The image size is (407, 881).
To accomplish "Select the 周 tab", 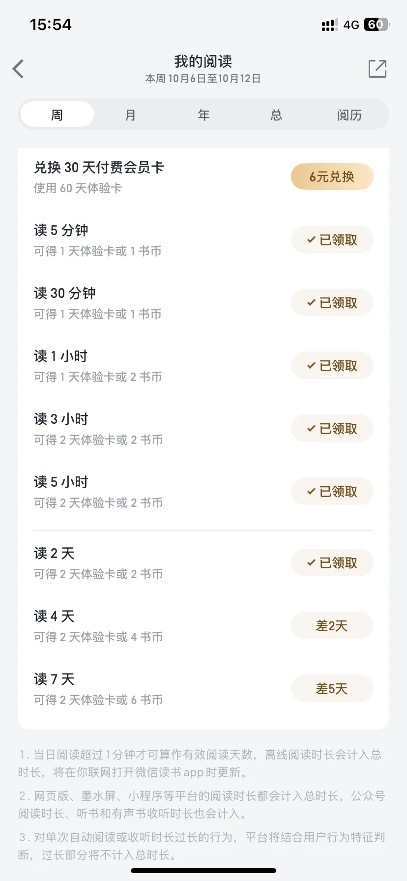I will [x=57, y=115].
